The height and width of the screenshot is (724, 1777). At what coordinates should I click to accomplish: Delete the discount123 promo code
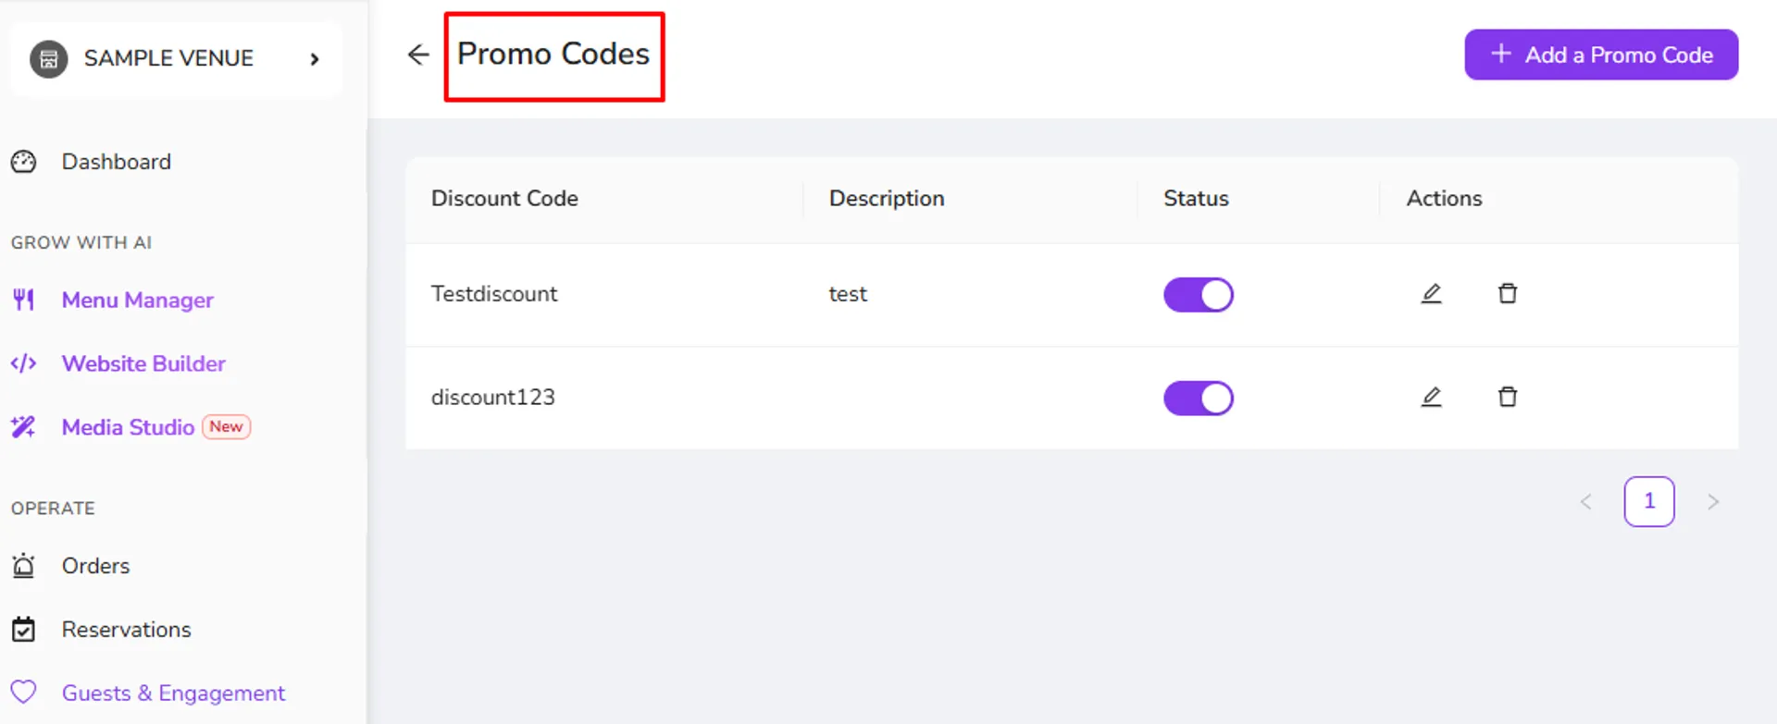pos(1508,398)
